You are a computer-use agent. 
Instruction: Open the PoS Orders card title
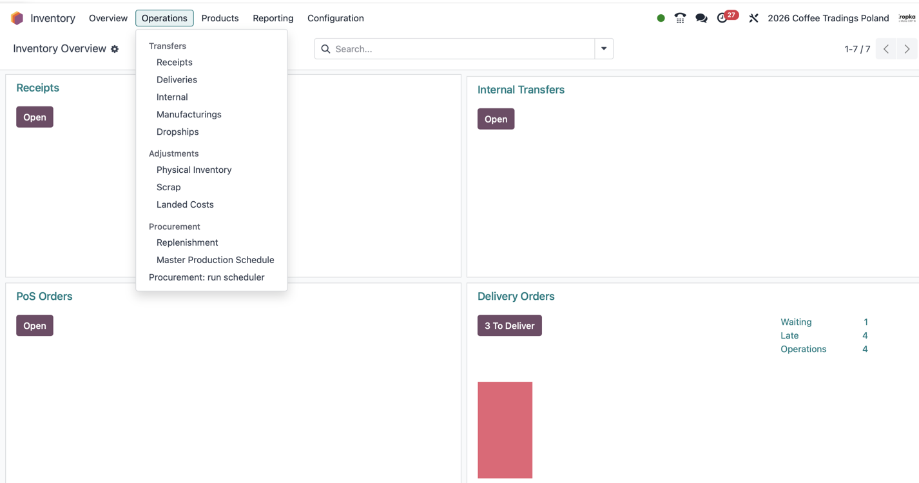(x=44, y=297)
